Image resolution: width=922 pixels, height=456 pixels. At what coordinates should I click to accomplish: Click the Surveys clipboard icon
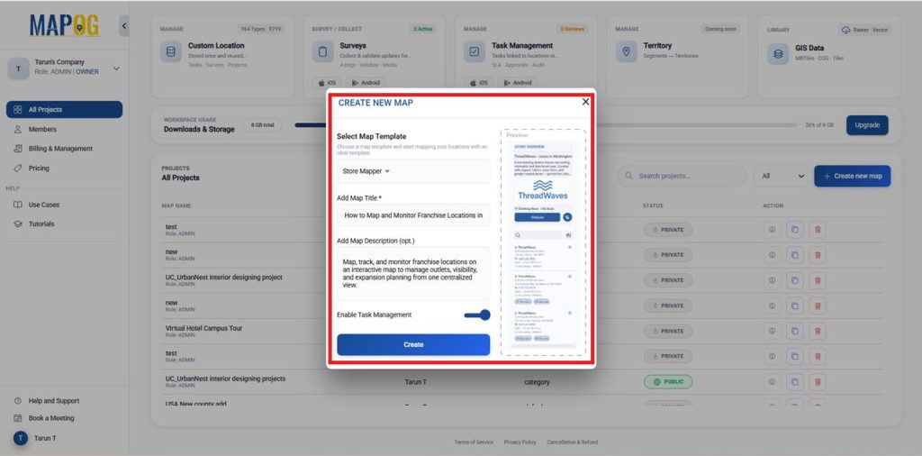[322, 51]
